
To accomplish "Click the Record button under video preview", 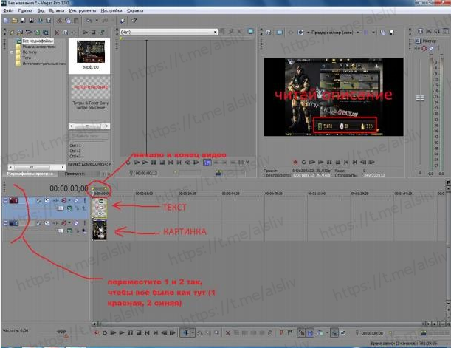I will [295, 161].
